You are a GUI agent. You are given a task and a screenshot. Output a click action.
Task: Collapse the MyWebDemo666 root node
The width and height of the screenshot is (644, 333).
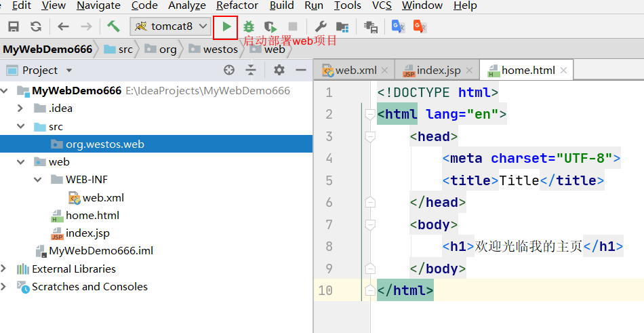(x=5, y=90)
